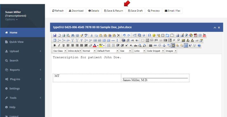
Task: Click the YouTube video insert icon
Action: pyautogui.click(x=204, y=35)
